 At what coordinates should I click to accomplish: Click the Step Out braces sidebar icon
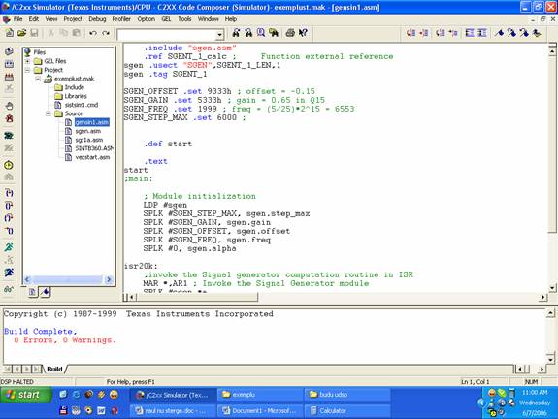coord(9,218)
